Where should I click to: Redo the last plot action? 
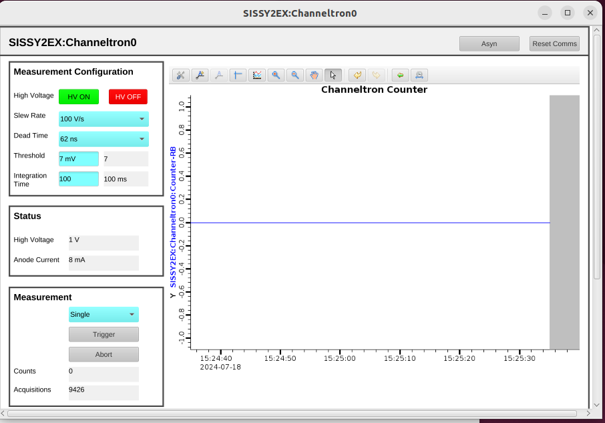pos(376,75)
